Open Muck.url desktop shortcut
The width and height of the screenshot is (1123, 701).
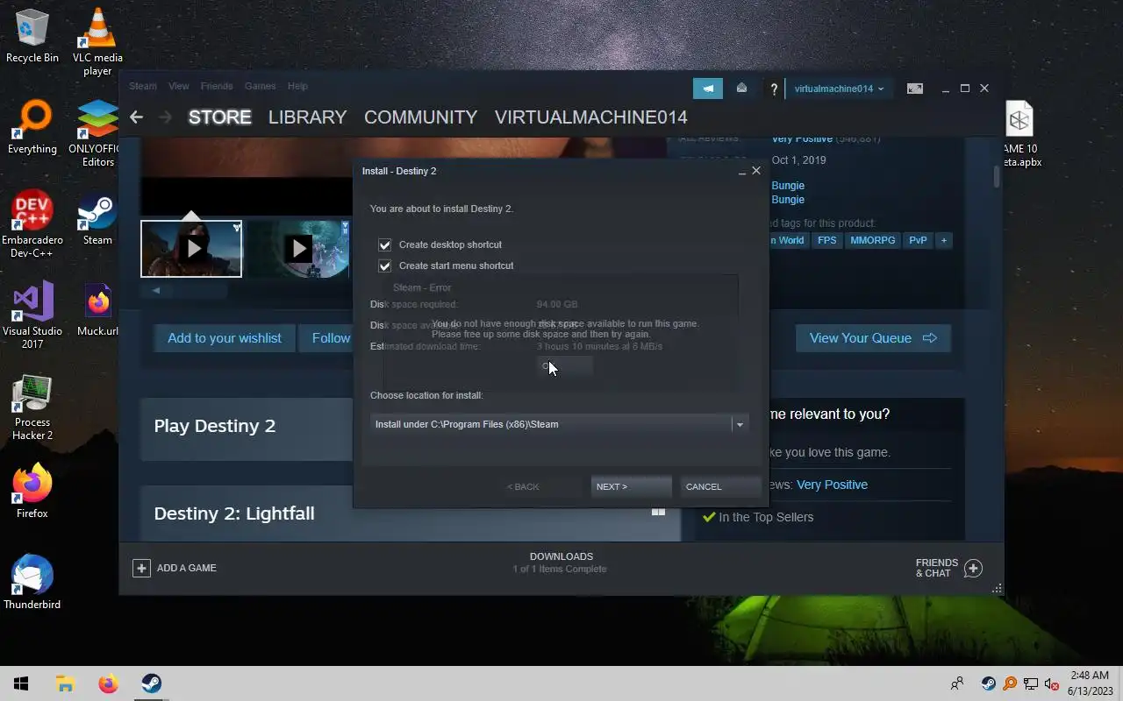click(x=97, y=309)
